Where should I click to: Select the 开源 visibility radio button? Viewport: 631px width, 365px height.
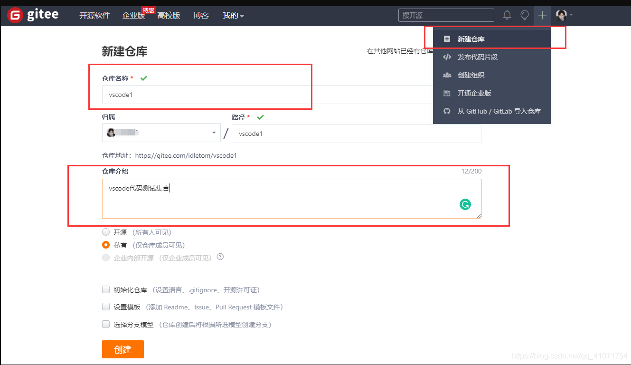(105, 232)
